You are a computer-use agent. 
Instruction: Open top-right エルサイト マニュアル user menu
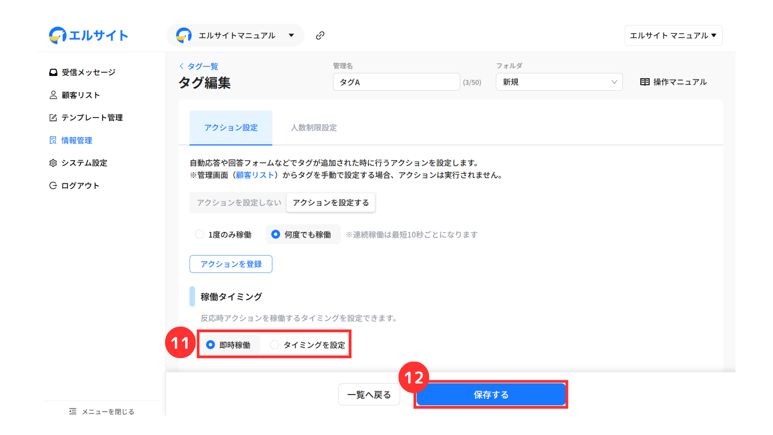tap(673, 35)
